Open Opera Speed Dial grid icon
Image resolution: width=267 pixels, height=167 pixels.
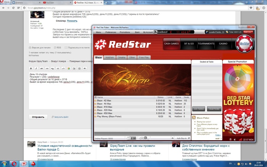click(x=18, y=8)
